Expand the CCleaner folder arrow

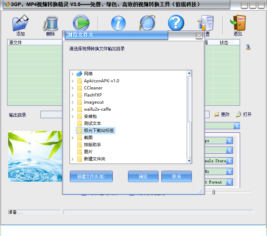pyautogui.click(x=73, y=88)
